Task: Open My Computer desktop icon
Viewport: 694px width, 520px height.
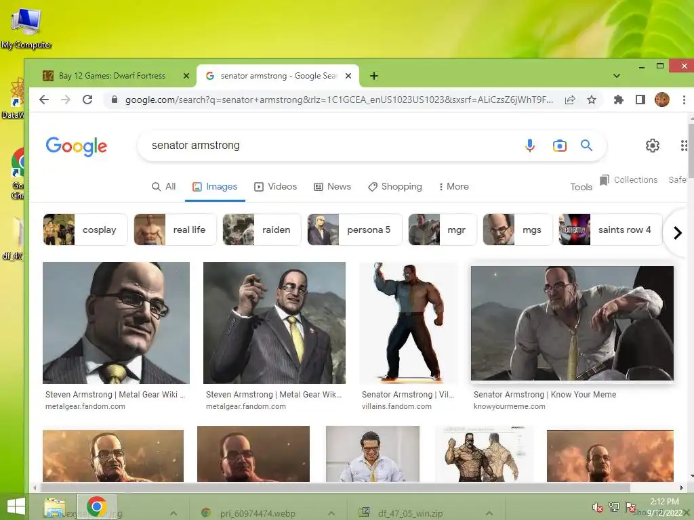Action: click(26, 28)
